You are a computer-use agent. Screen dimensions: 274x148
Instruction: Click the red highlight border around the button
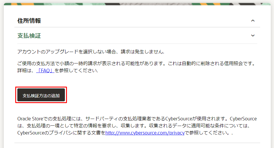click(41, 87)
